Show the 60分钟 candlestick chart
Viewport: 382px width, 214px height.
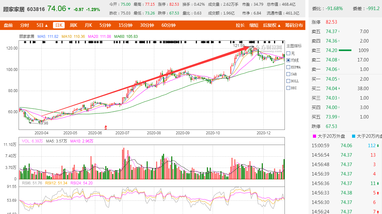point(168,25)
